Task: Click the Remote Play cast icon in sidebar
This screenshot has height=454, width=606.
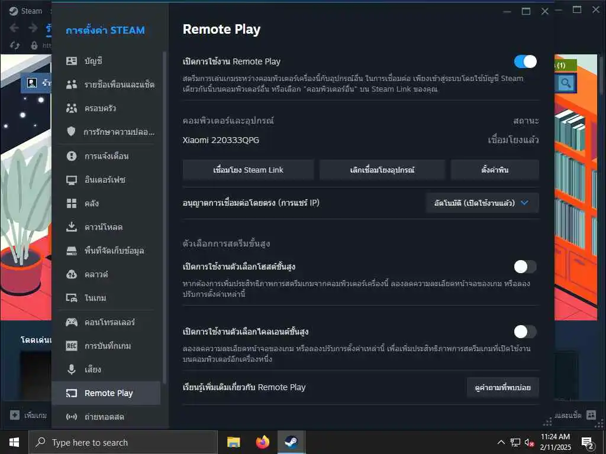Action: pos(72,393)
